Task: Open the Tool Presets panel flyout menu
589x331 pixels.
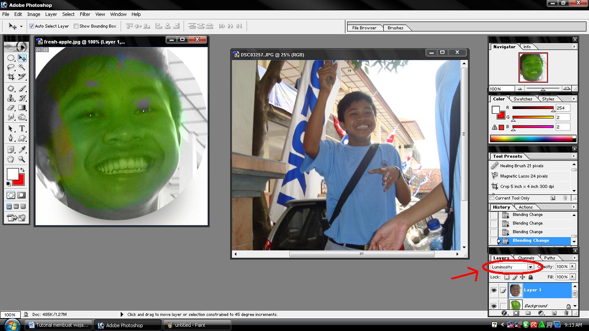Action: pyautogui.click(x=574, y=156)
